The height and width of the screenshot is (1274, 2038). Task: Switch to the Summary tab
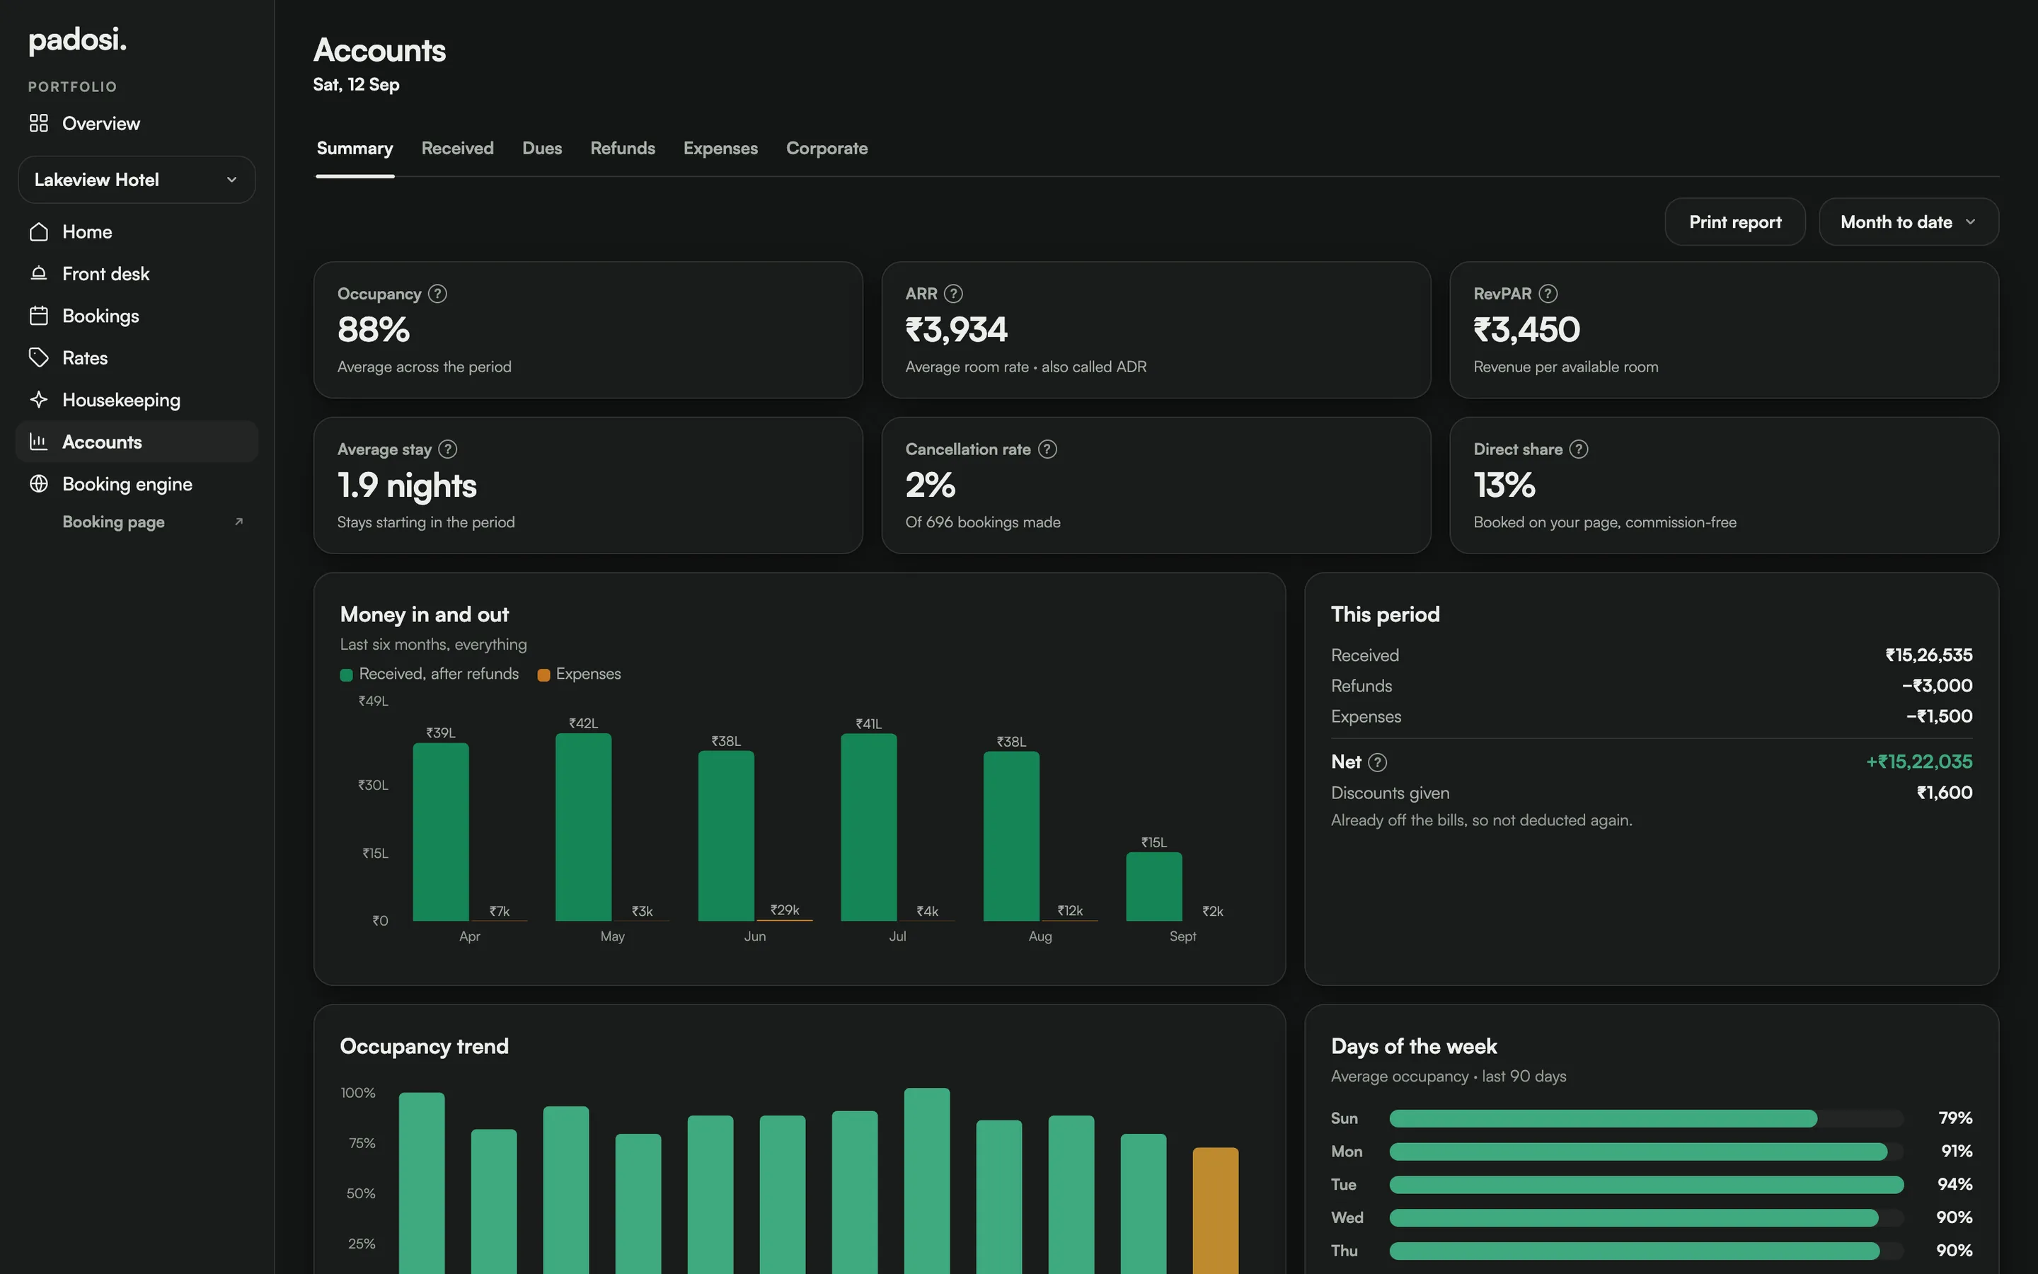tap(355, 149)
